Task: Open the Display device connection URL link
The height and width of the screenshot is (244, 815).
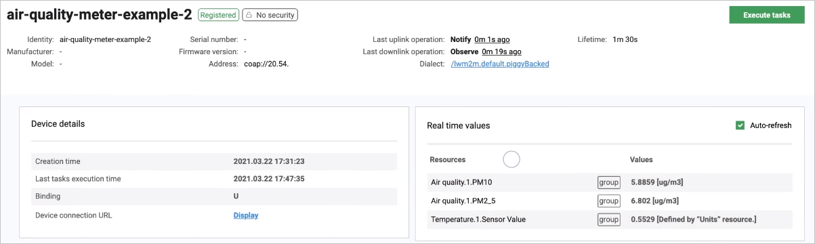Action: [x=246, y=216]
